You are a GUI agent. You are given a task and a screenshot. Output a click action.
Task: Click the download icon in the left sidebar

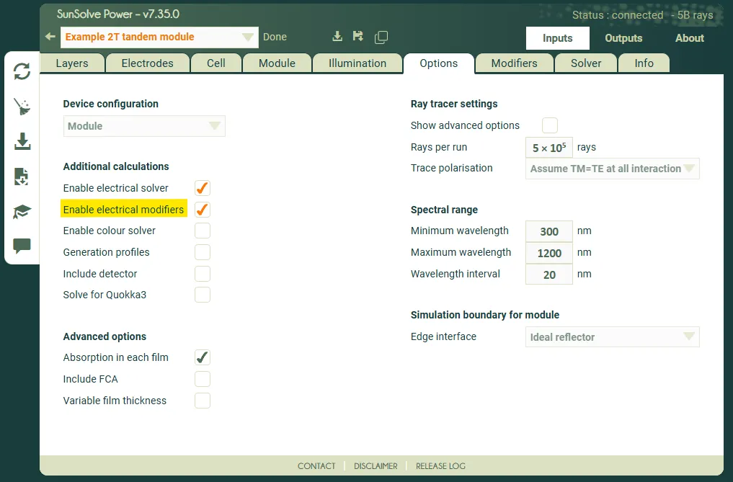pyautogui.click(x=22, y=141)
